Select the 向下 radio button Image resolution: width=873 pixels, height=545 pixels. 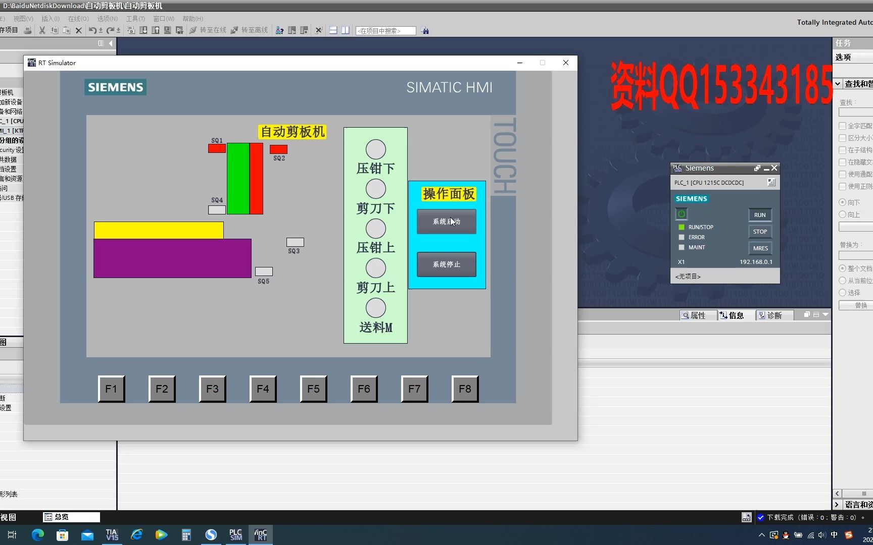[842, 202]
